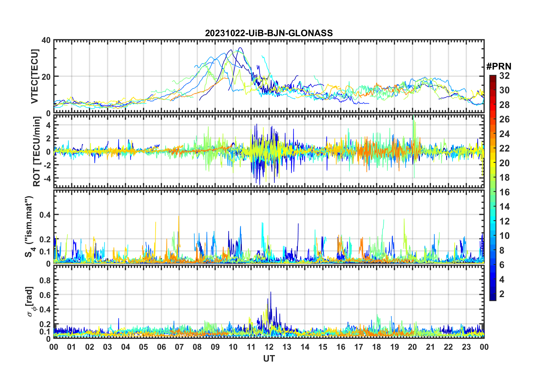Click tick 12 on the PRN colorbar
538x376 pixels.
pos(504,221)
